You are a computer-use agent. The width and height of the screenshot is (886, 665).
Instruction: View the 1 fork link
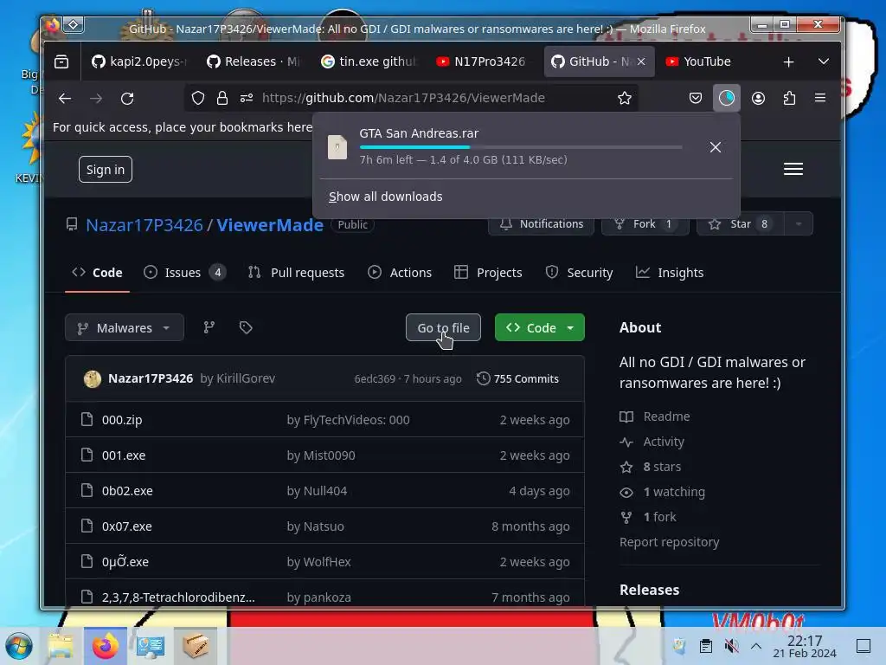(648, 517)
